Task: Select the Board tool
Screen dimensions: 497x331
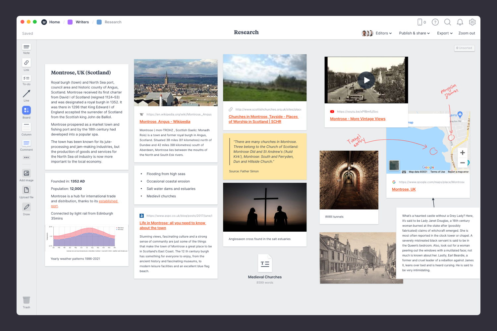Action: [x=26, y=110]
